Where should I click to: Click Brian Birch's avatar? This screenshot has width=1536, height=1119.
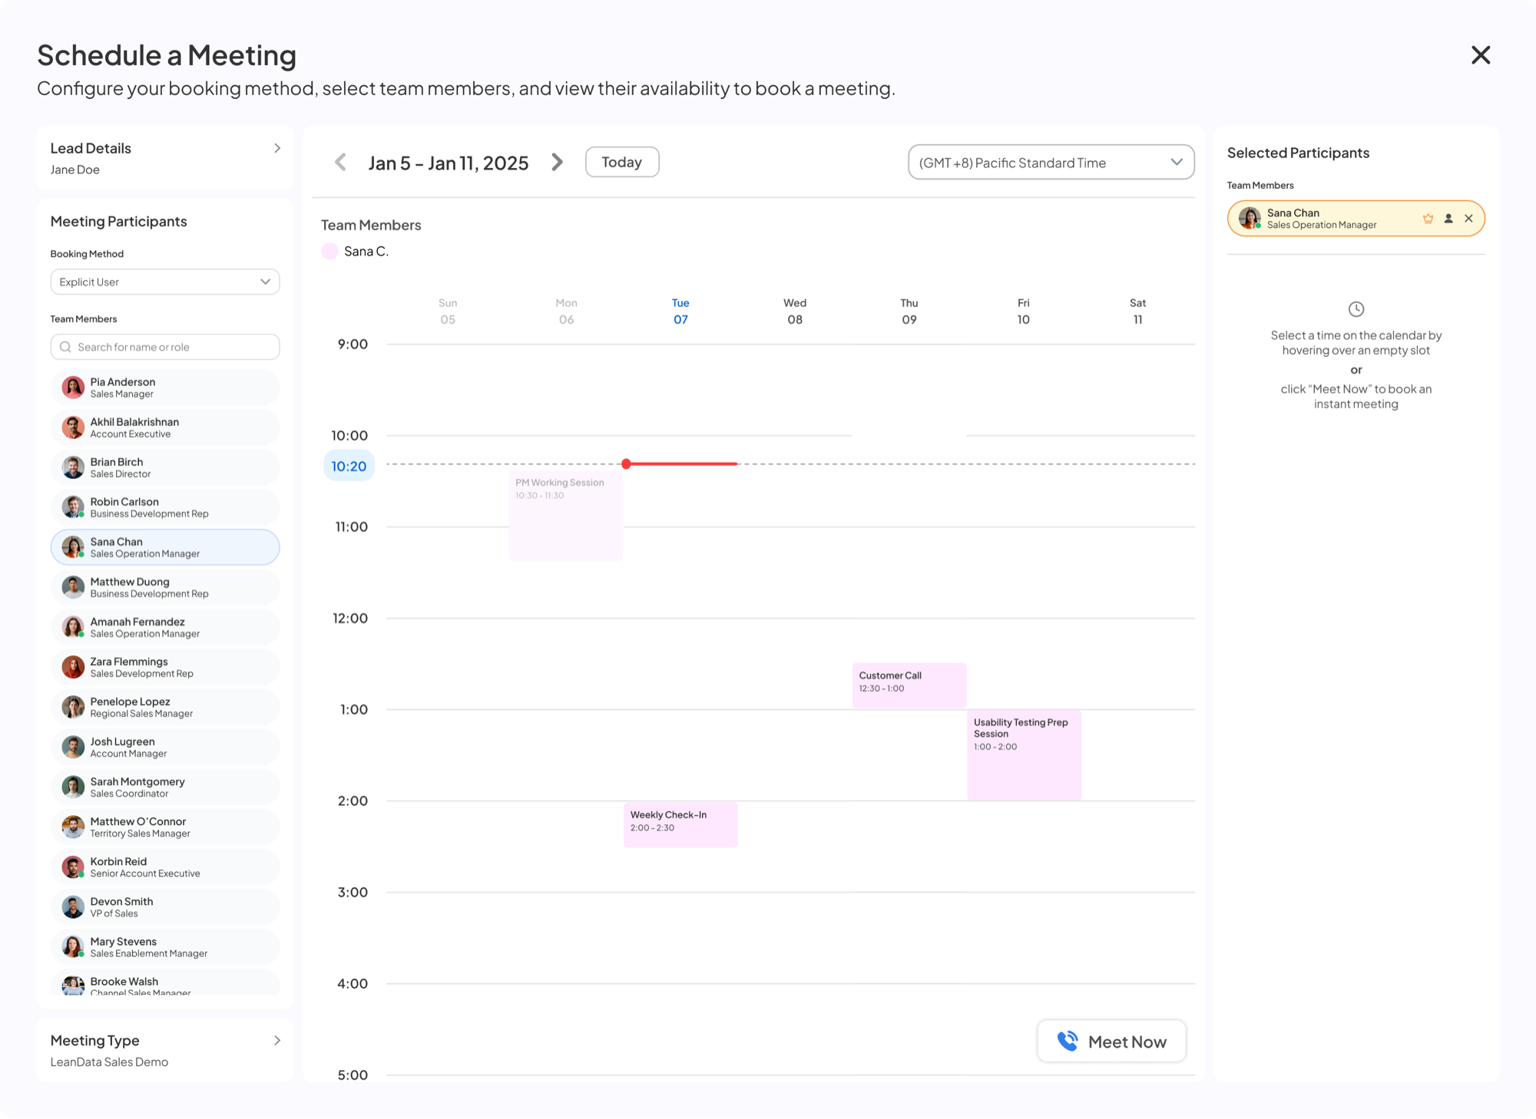(73, 467)
